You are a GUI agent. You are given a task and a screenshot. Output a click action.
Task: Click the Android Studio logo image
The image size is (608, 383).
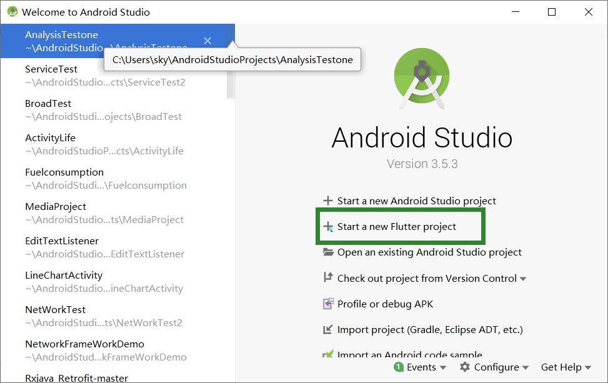pyautogui.click(x=422, y=78)
